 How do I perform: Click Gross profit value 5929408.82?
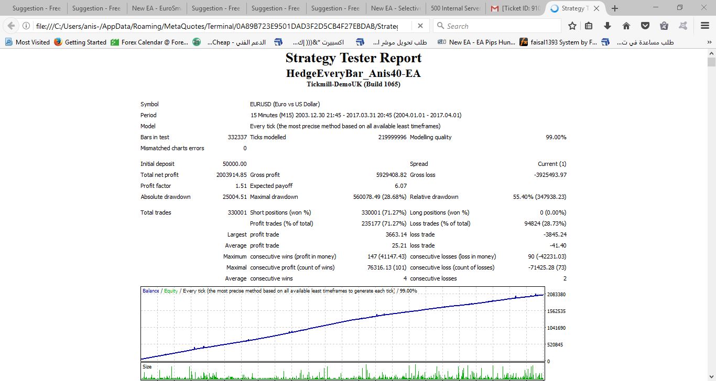click(391, 175)
